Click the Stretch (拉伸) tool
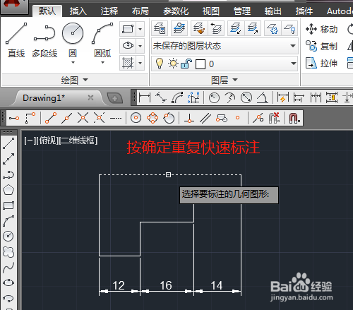 click(321, 63)
